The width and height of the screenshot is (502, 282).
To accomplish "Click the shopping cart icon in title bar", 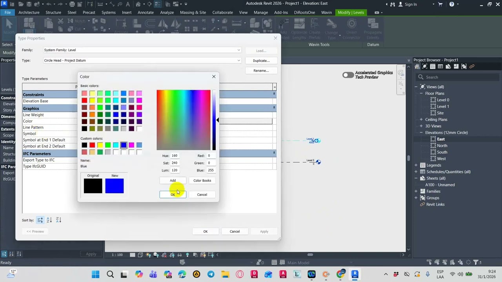I will pyautogui.click(x=441, y=4).
